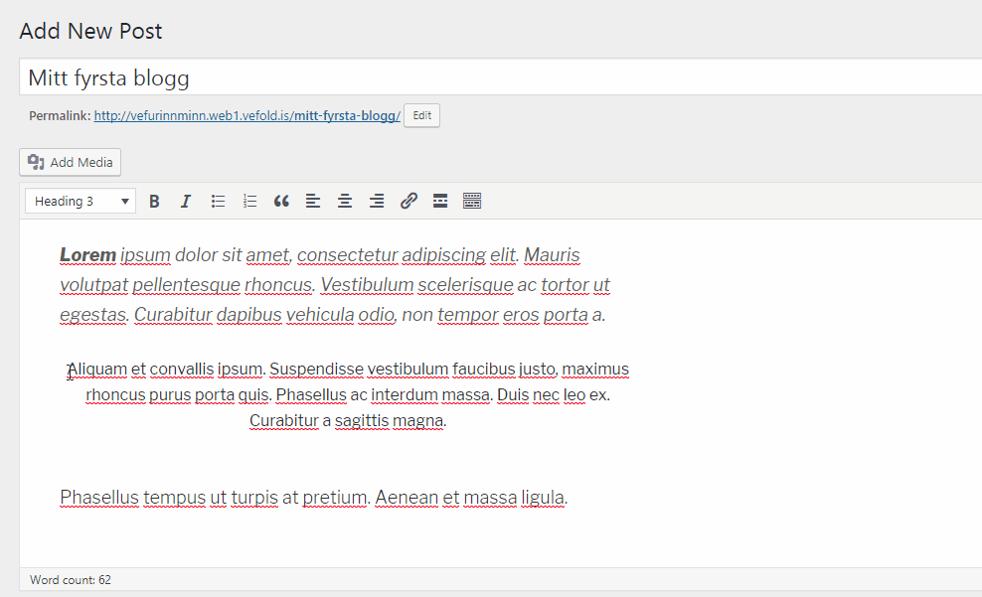The width and height of the screenshot is (982, 597).
Task: Center align the text
Action: pyautogui.click(x=345, y=202)
